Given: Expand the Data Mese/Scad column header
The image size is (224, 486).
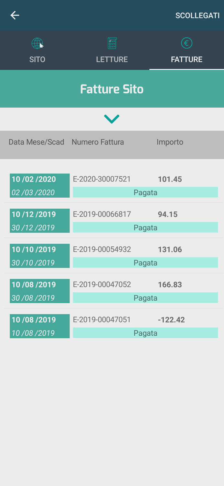Looking at the screenshot, I should (x=36, y=142).
